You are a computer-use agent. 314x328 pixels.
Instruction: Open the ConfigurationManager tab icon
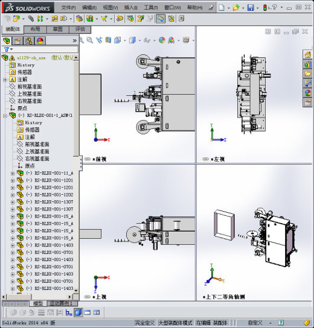29,40
